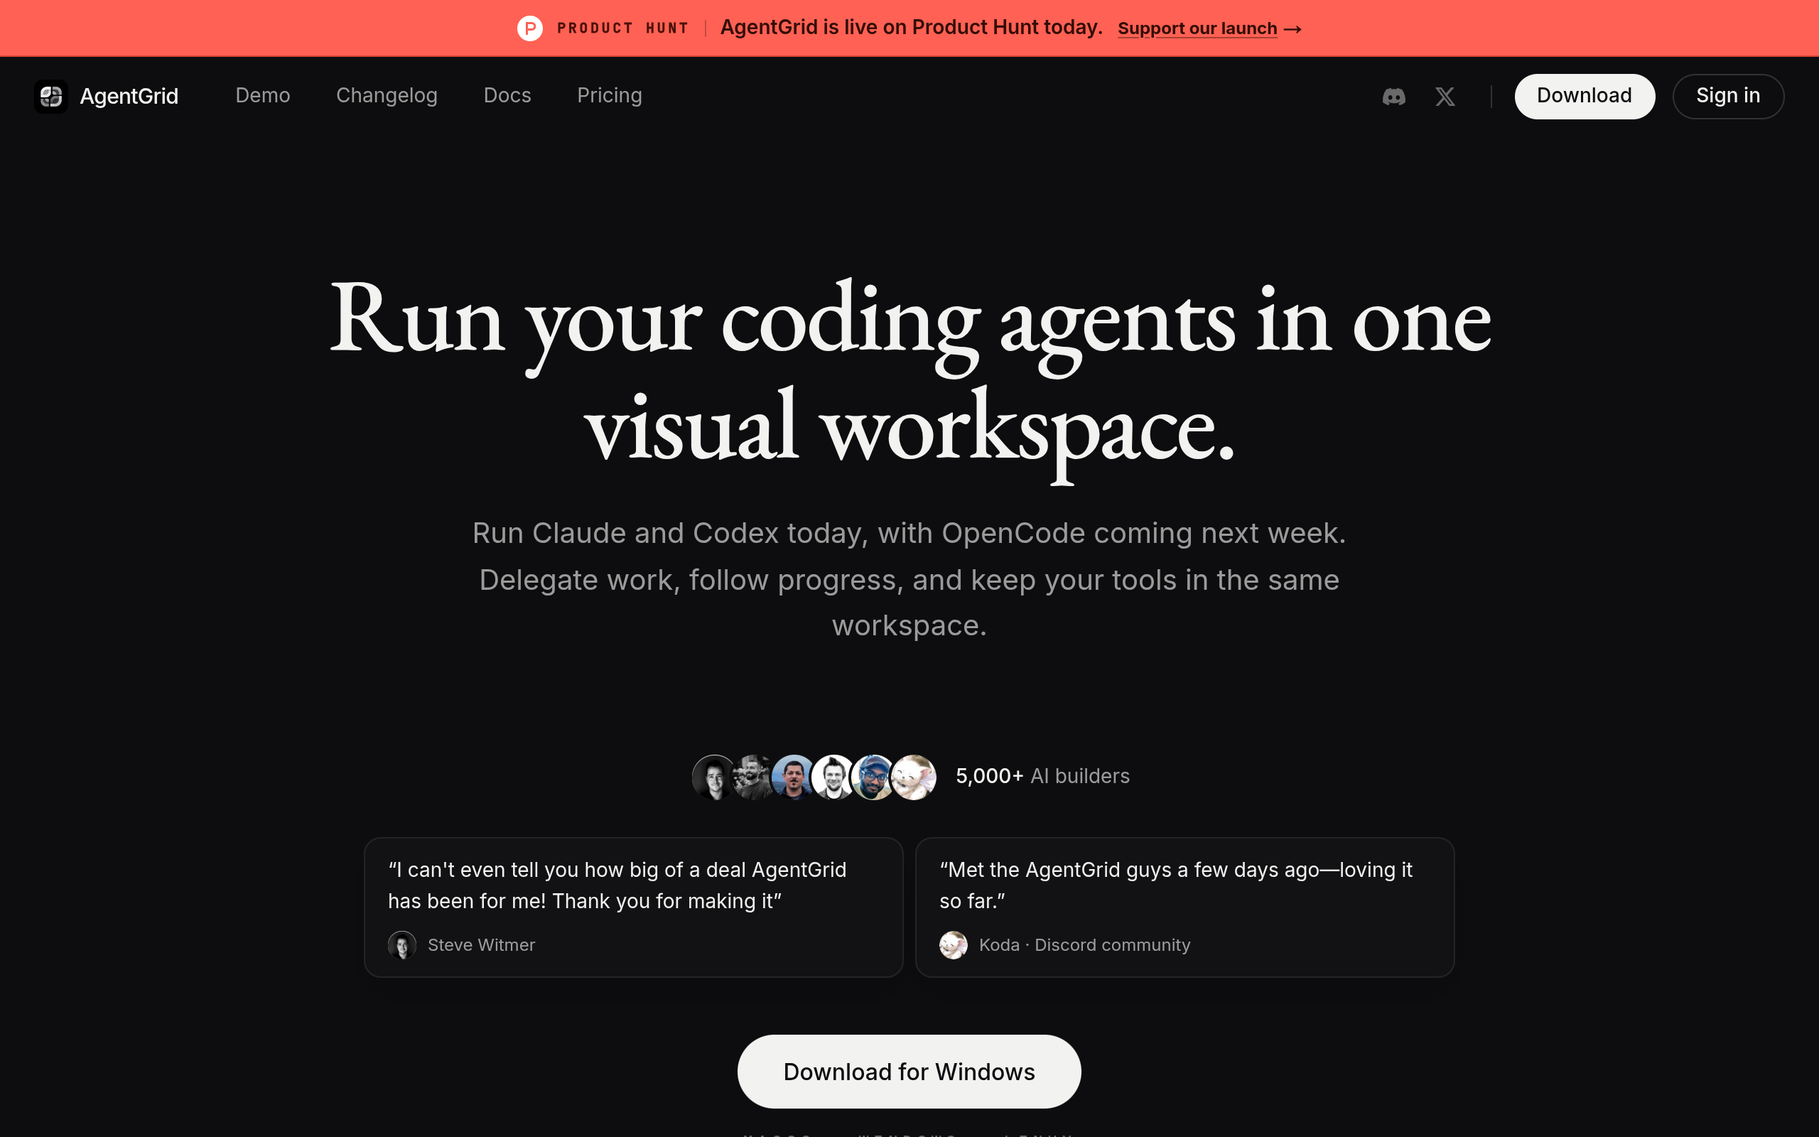Image resolution: width=1819 pixels, height=1137 pixels.
Task: Click the AgentGrid brand name
Action: point(129,96)
